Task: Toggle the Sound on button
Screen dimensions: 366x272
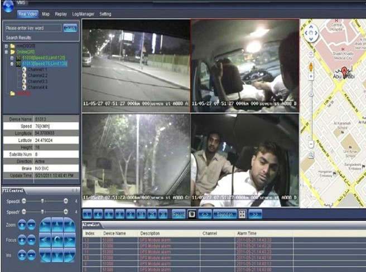Action: 225,214
